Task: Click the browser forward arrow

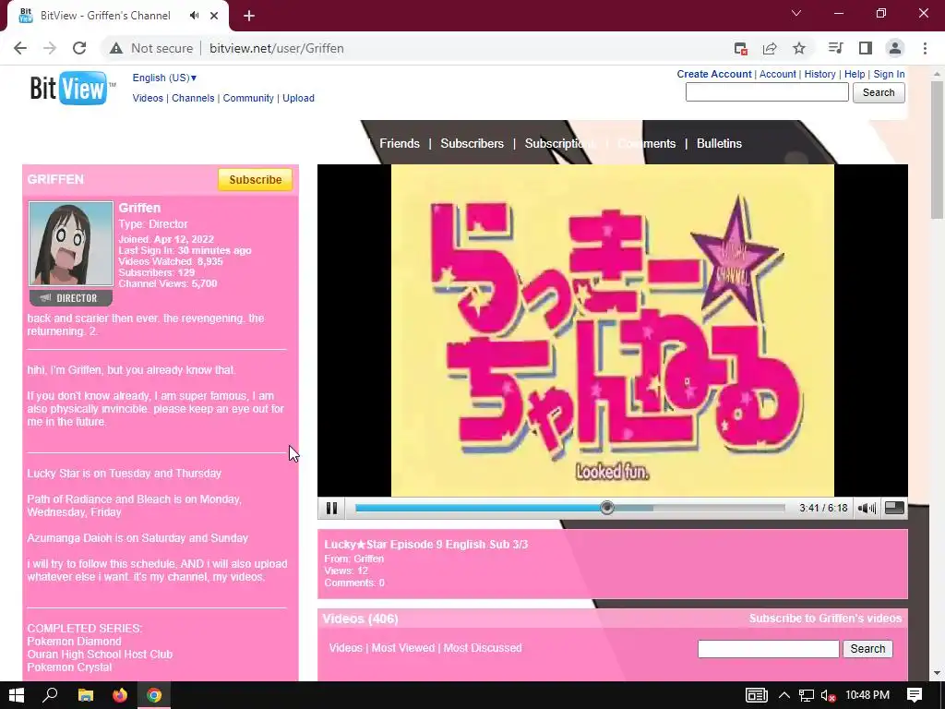Action: [x=50, y=48]
